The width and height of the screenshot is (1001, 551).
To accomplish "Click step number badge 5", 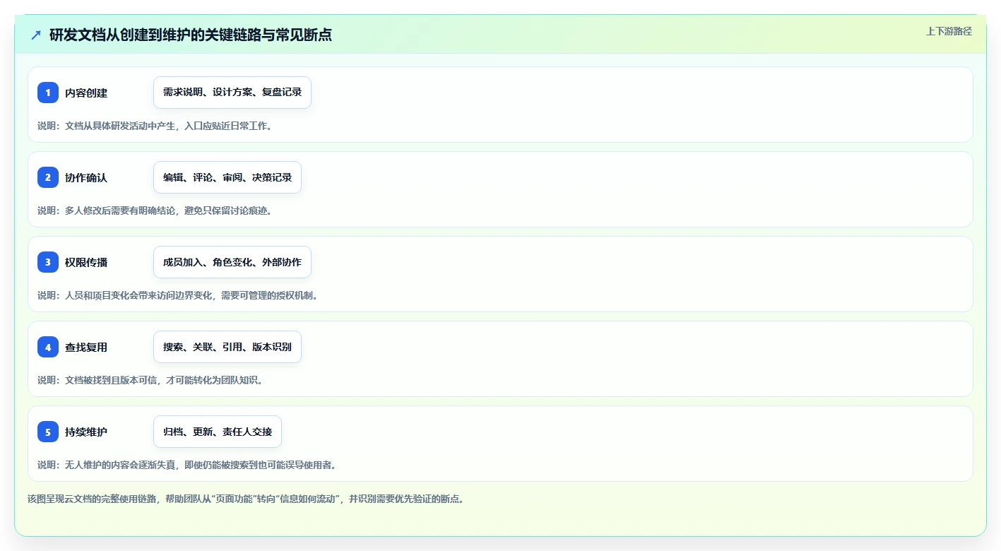I will click(48, 432).
